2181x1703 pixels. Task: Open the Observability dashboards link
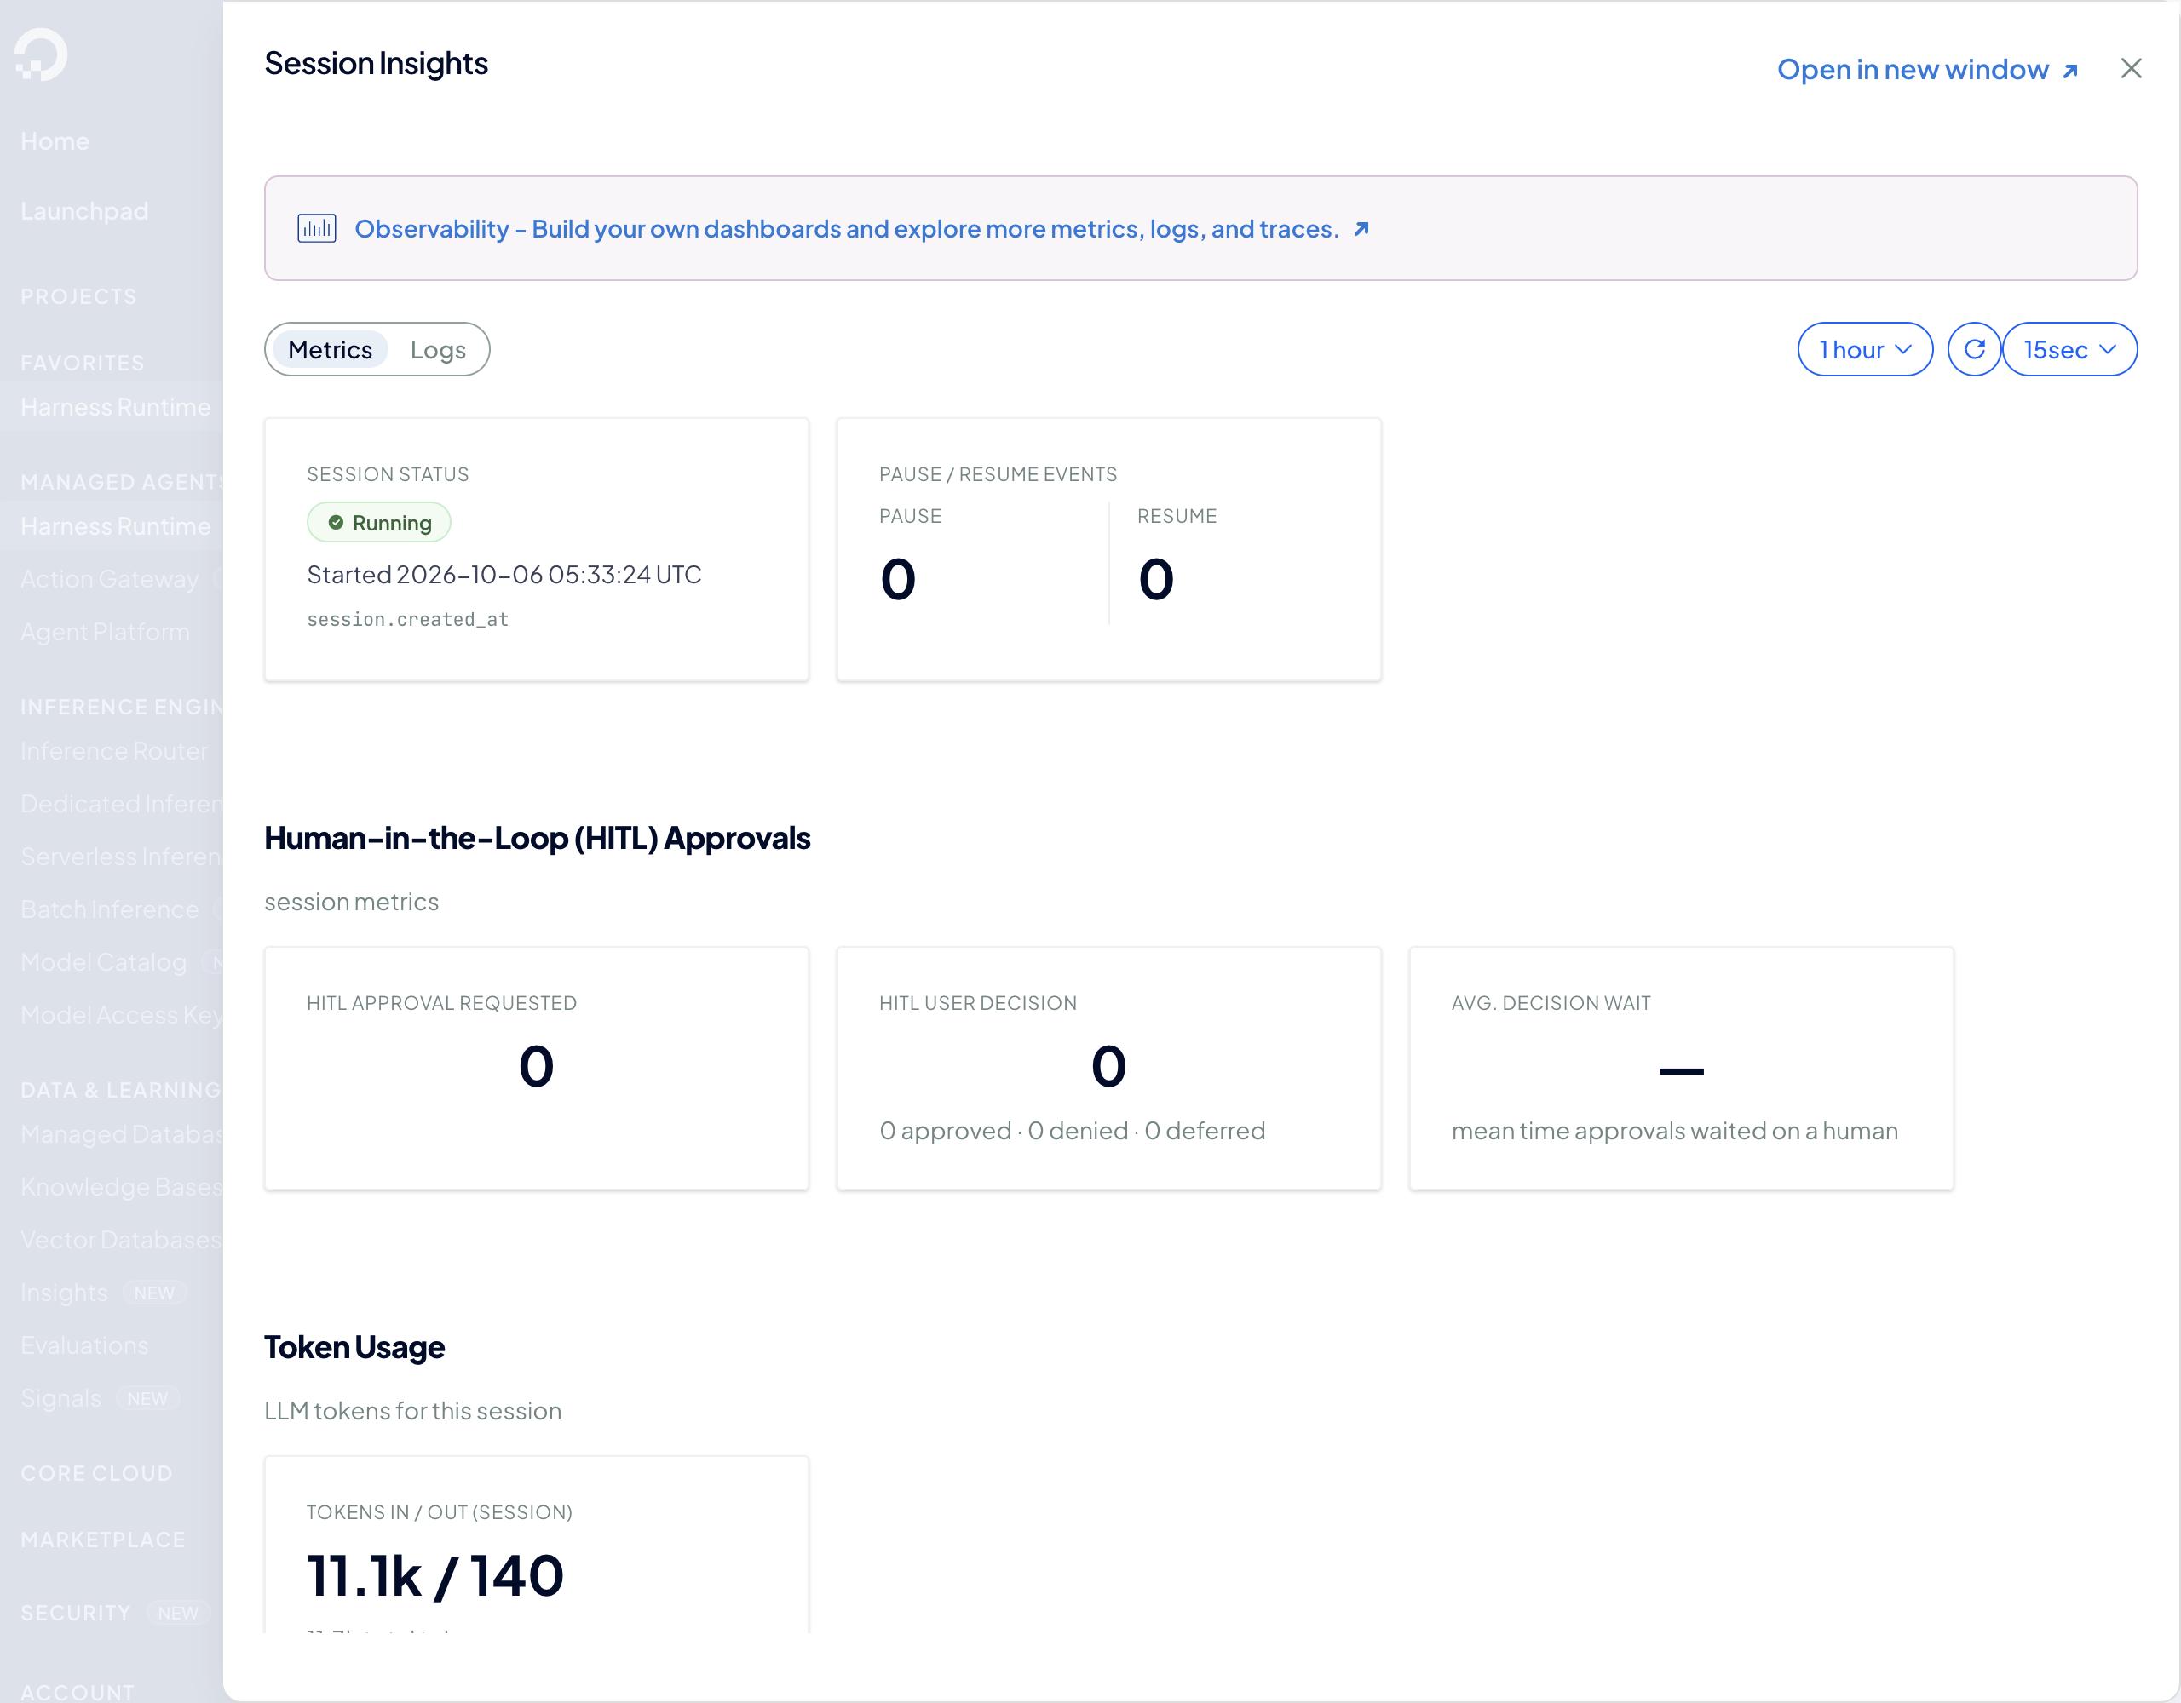click(x=846, y=228)
